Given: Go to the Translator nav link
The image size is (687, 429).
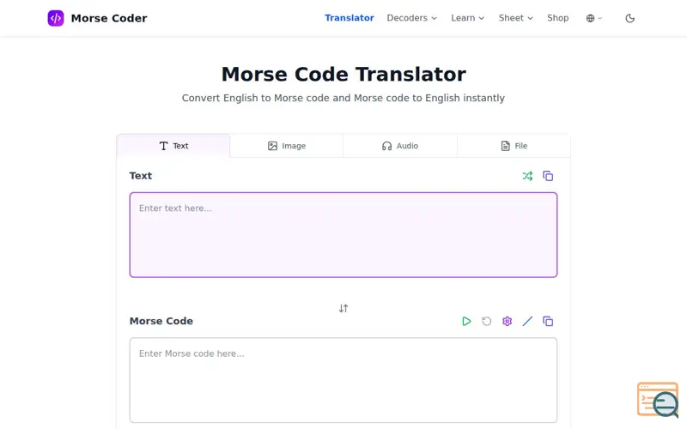Looking at the screenshot, I should pyautogui.click(x=350, y=18).
